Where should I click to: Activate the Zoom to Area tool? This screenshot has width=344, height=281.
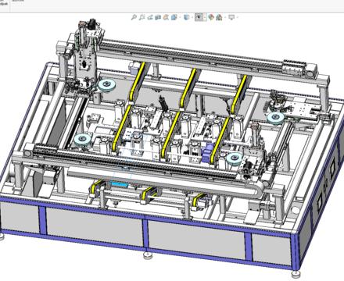point(142,17)
